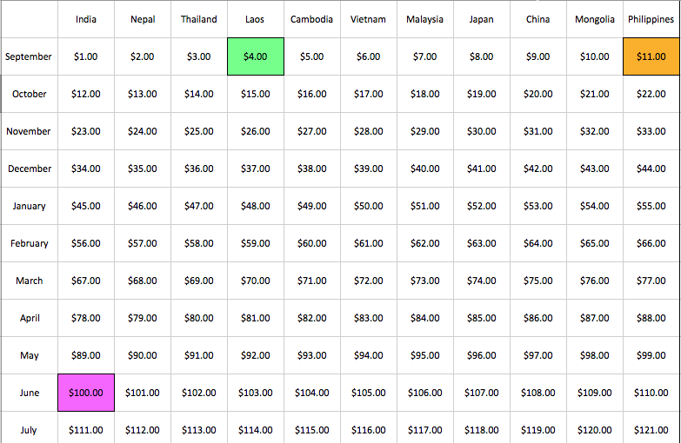Screen dimensions: 681x443
Task: Select the $50.00 cell under Vietnam
Action: pyautogui.click(x=368, y=206)
